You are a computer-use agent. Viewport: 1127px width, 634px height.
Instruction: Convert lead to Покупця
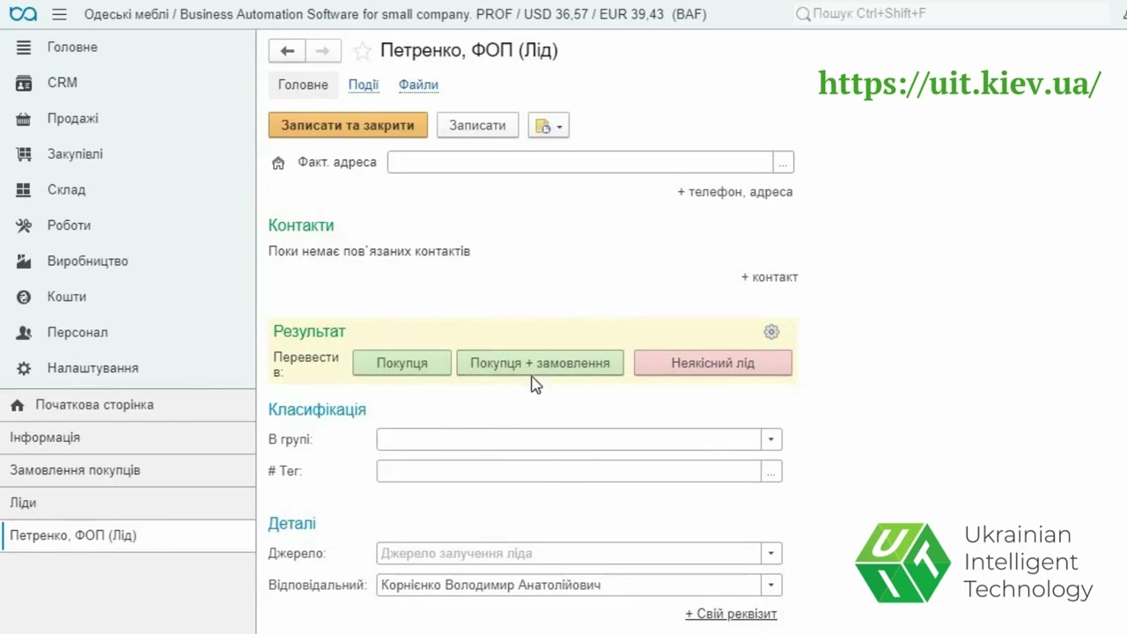(401, 363)
